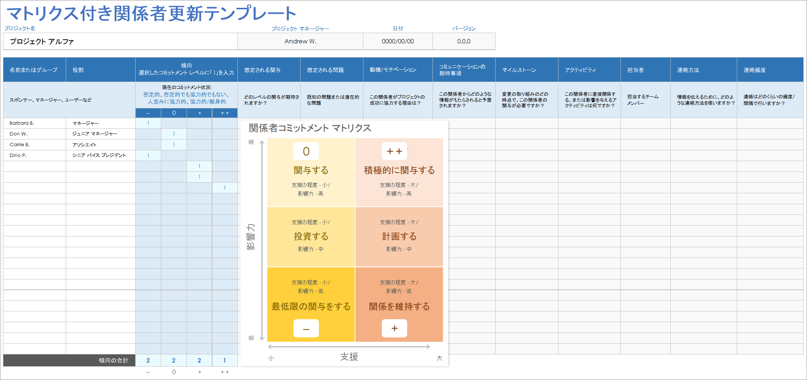
Task: Select the name cell 'Don W.'
Action: [35, 134]
